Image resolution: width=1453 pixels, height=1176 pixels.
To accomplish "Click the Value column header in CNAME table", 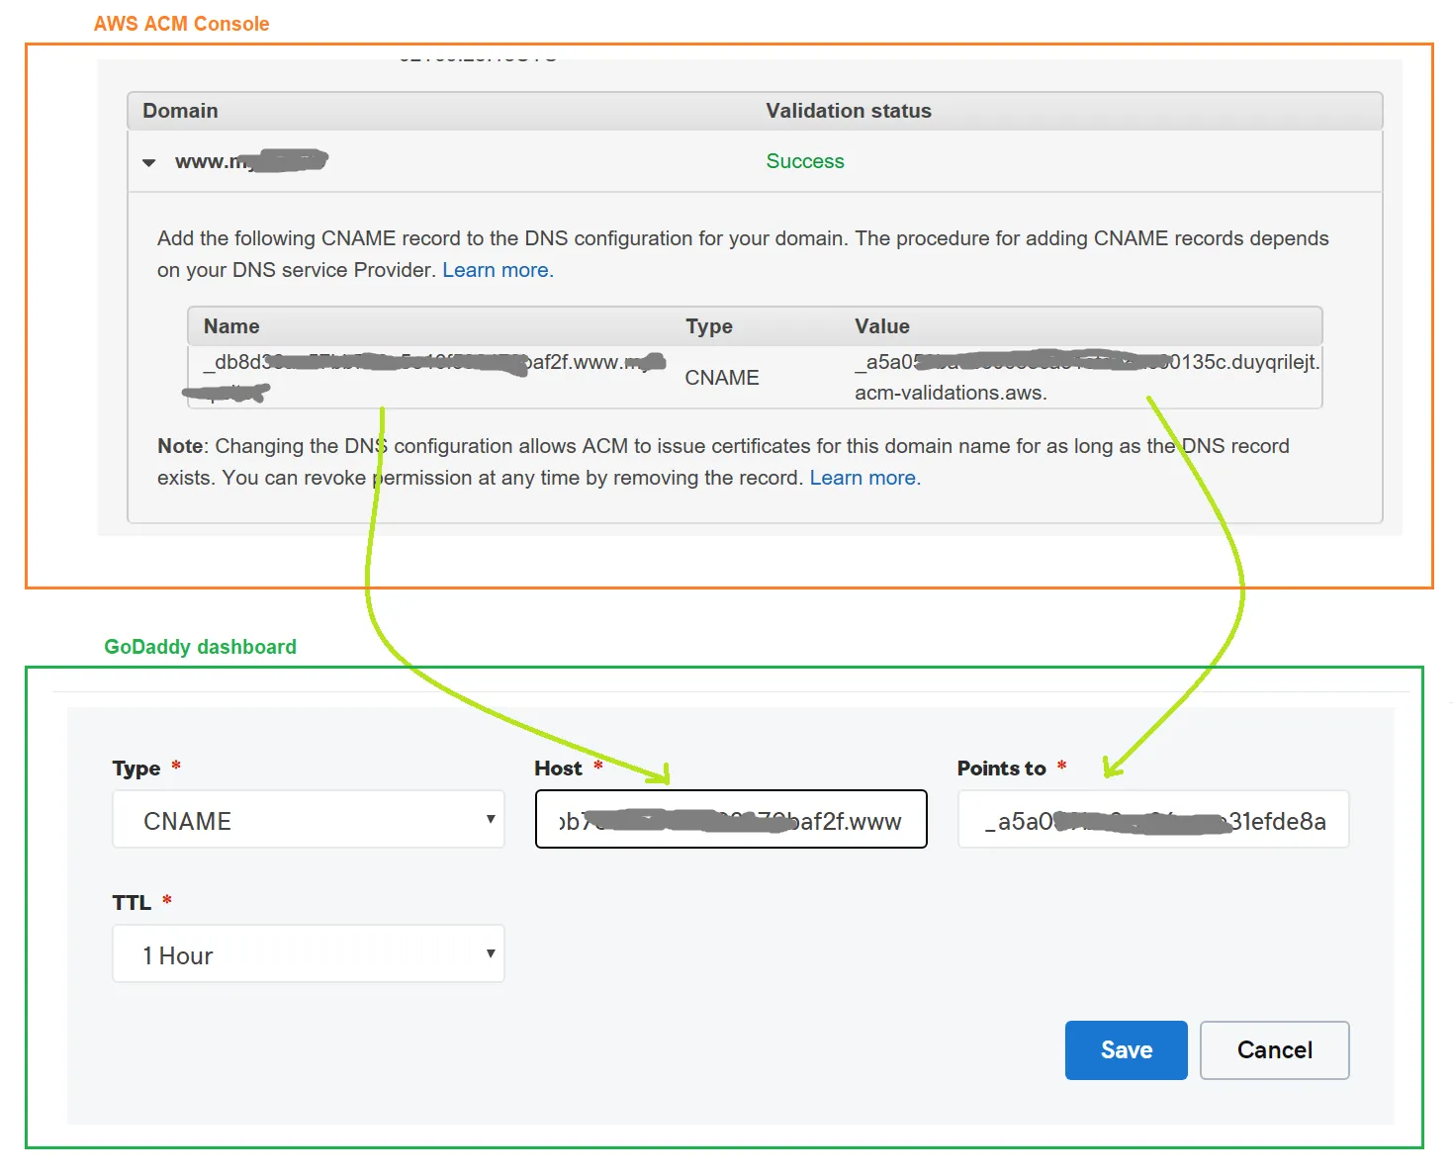I will click(882, 326).
